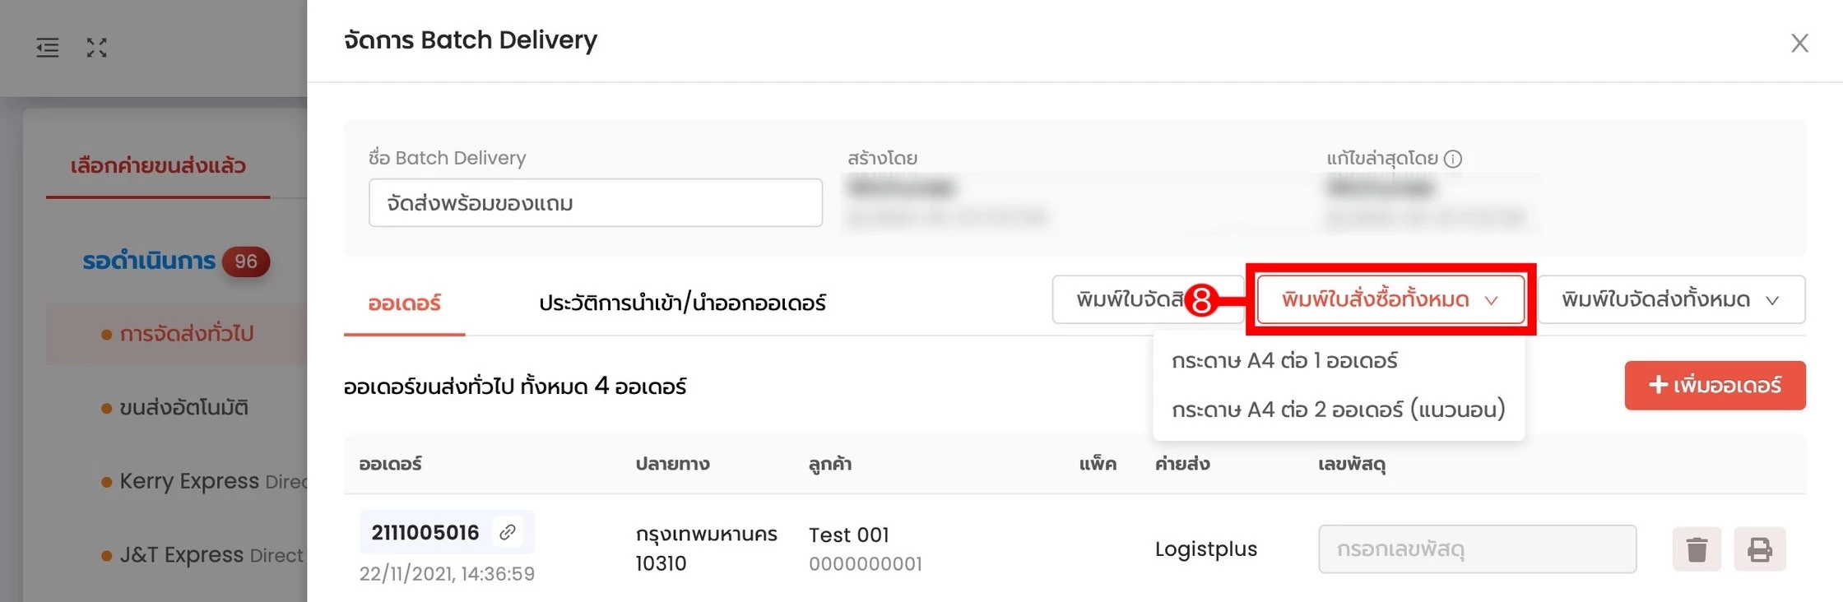
Task: Delete order with the trash icon
Action: point(1697,549)
